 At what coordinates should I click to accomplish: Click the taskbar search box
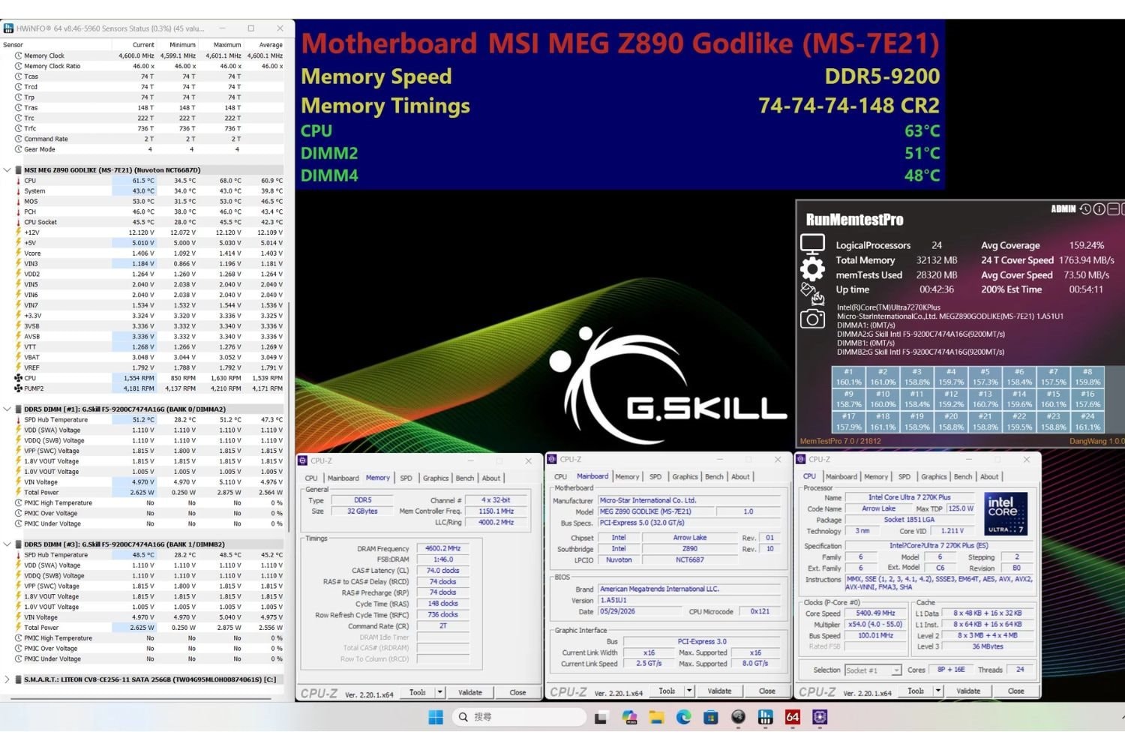coord(519,717)
